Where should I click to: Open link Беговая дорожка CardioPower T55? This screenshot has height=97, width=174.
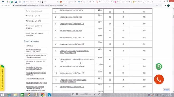coord(72,73)
